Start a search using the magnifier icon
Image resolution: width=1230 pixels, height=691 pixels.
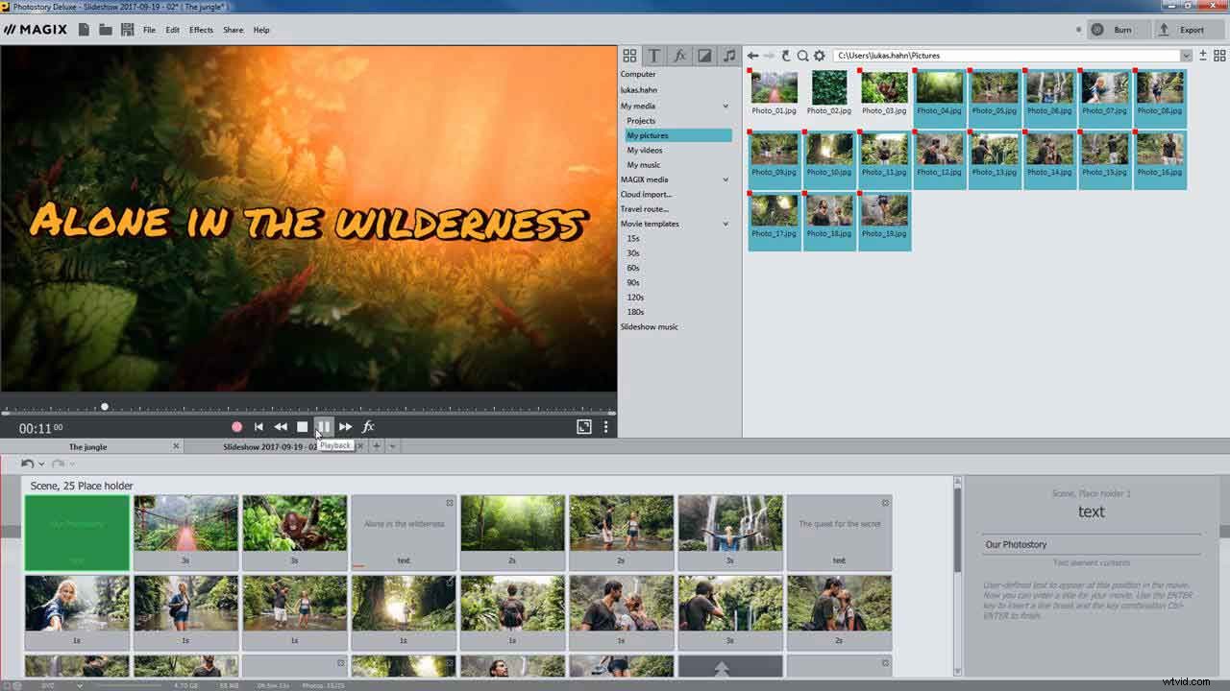(803, 55)
